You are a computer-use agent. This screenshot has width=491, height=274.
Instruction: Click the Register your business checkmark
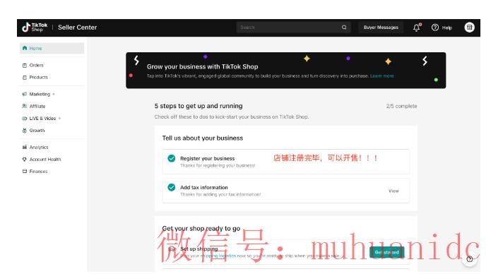pyautogui.click(x=171, y=158)
